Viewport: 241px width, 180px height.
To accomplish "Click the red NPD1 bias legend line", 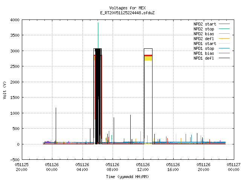I will (224, 53).
